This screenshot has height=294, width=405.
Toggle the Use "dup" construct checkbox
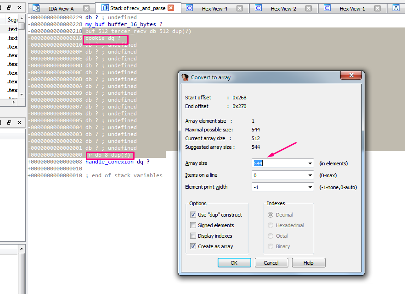coord(193,215)
